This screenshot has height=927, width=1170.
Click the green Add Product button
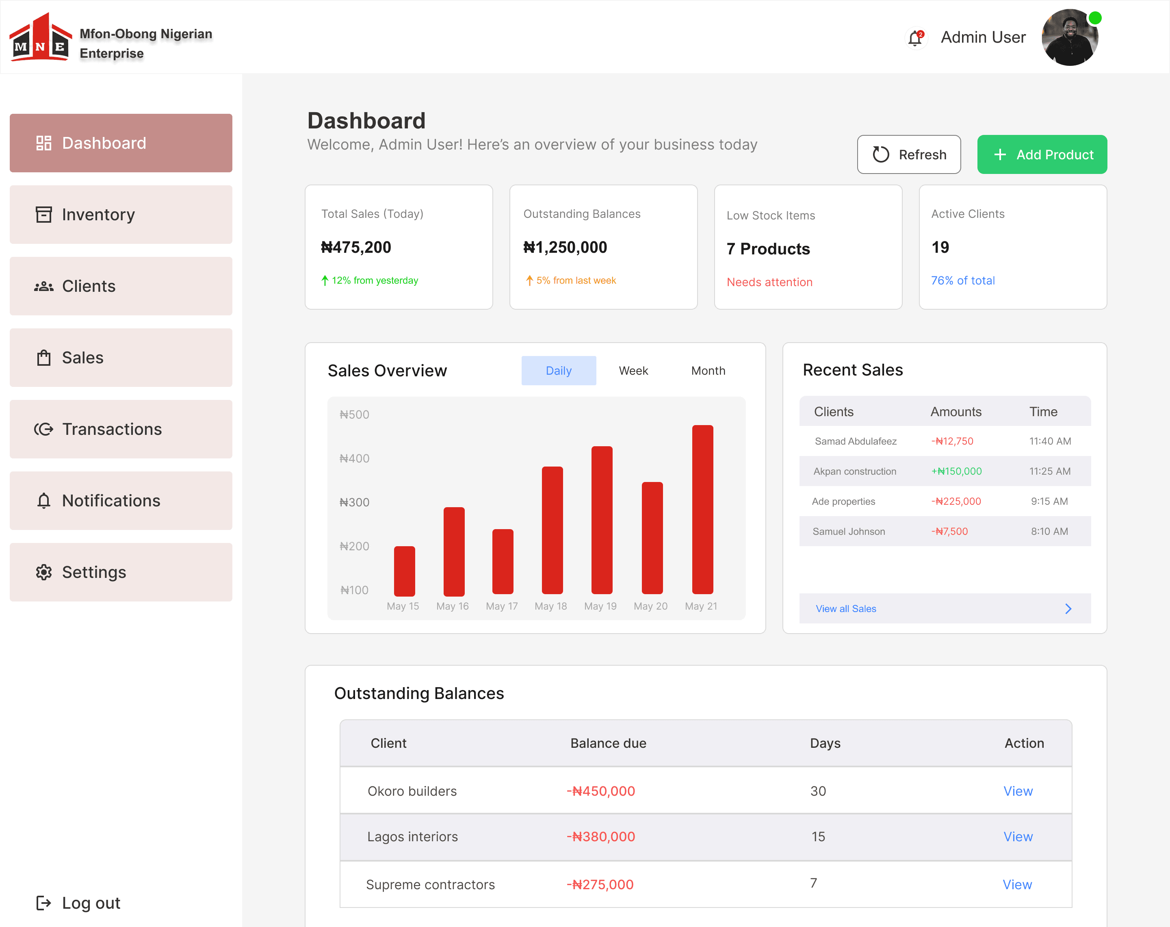pyautogui.click(x=1042, y=155)
